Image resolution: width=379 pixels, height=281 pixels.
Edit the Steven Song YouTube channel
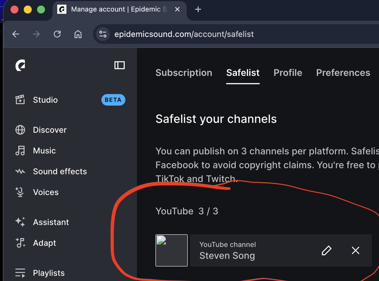327,250
